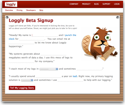Open the 'stash most of my logs in' dropdown
Viewport: 125px width, 105px height.
[x=49, y=69]
